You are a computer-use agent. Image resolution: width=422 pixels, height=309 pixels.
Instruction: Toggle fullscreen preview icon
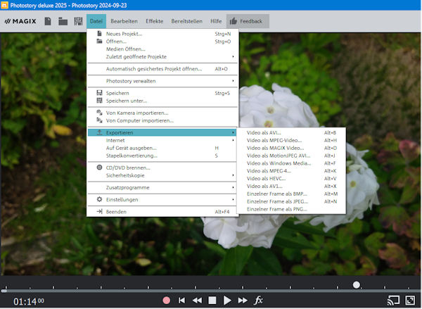click(410, 301)
